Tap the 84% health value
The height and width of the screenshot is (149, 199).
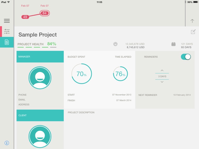click(x=52, y=44)
